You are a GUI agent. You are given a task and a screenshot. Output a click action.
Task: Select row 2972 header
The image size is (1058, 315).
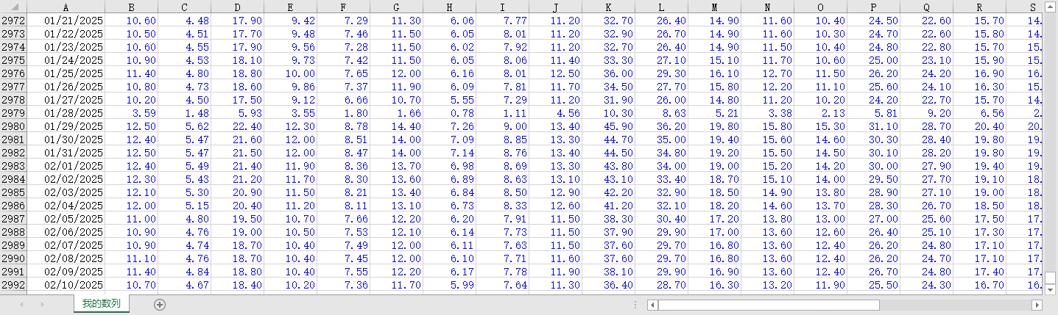click(13, 21)
